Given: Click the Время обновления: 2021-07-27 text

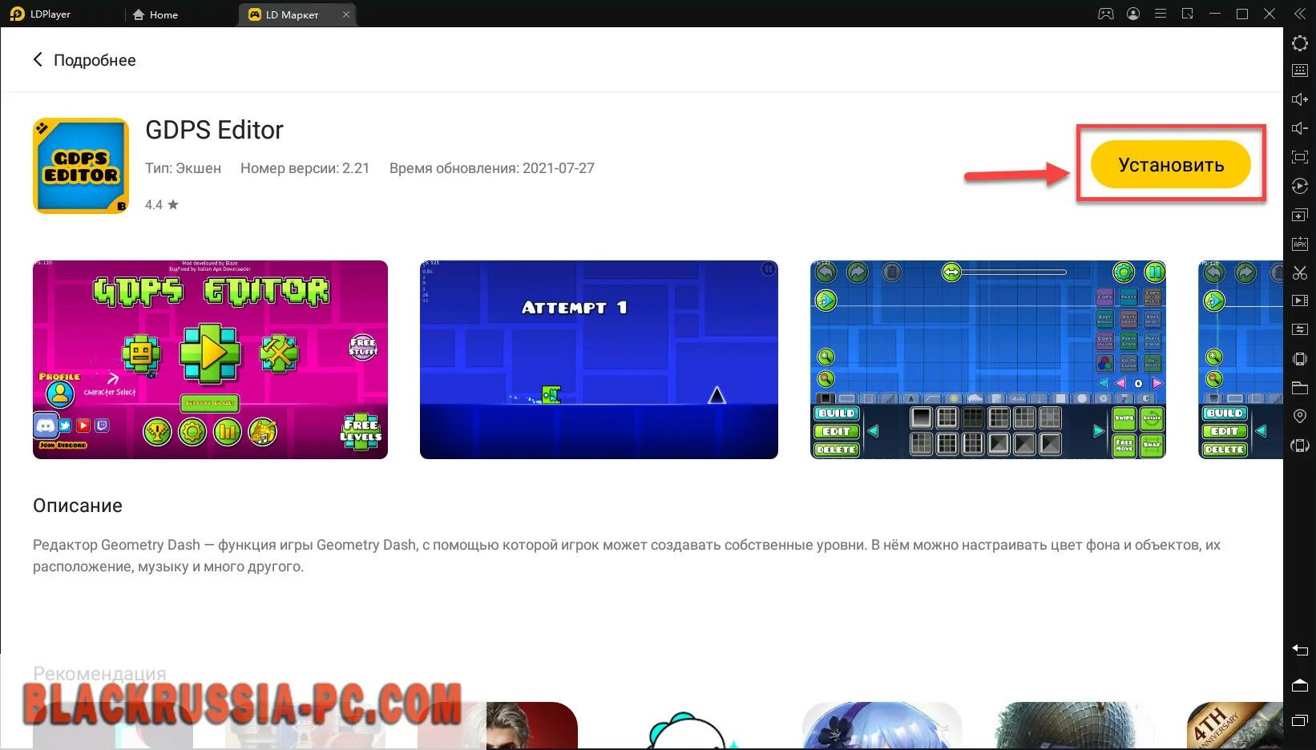Looking at the screenshot, I should [x=492, y=168].
